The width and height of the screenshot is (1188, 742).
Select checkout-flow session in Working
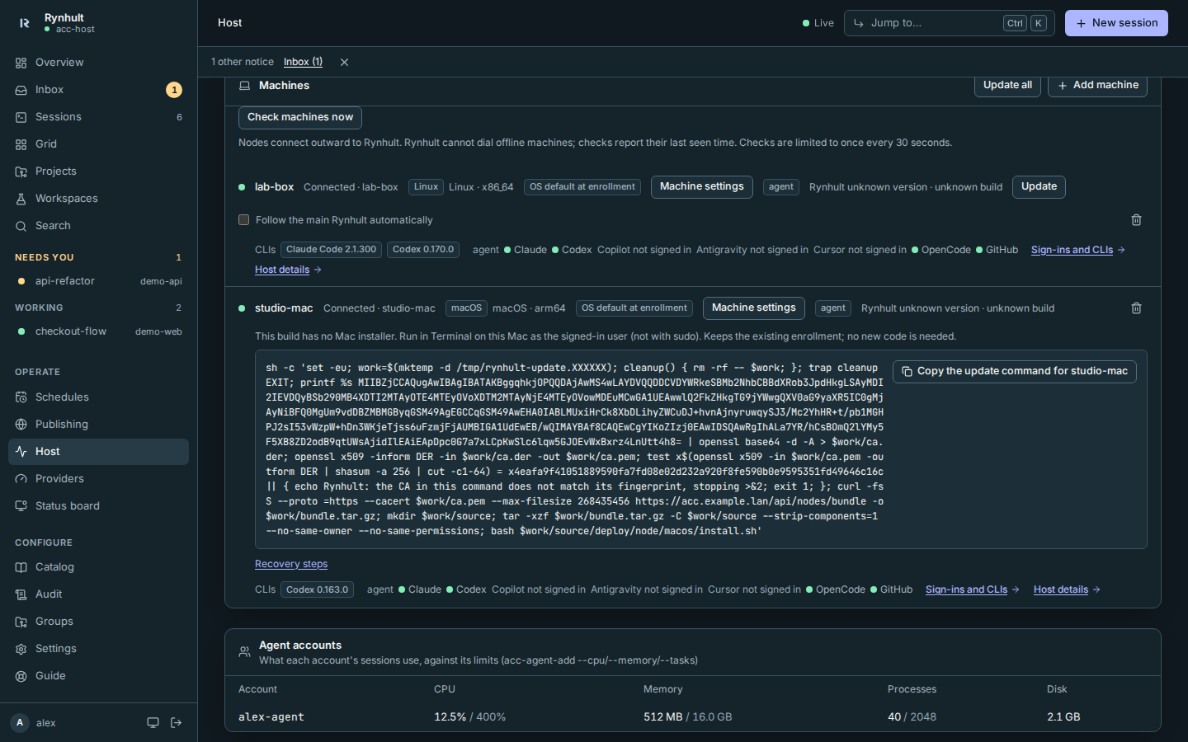click(x=99, y=331)
